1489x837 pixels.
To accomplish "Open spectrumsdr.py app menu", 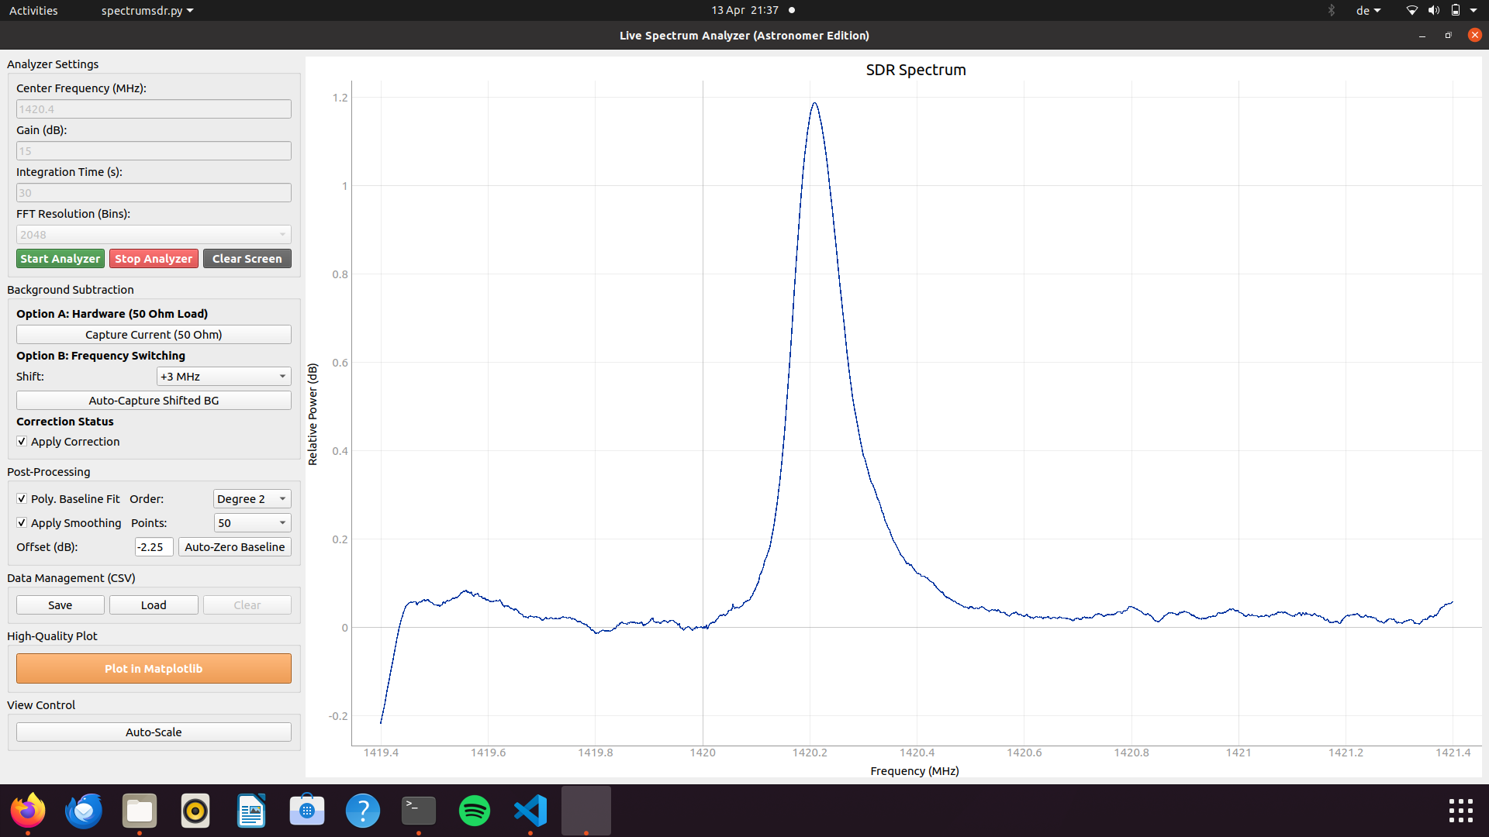I will [x=147, y=10].
